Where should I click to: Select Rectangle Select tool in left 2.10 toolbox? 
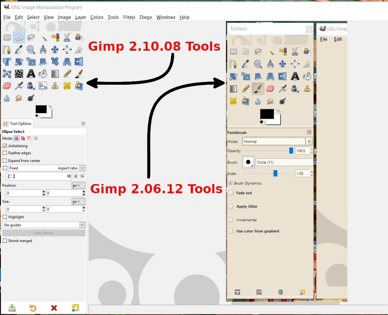click(7, 37)
